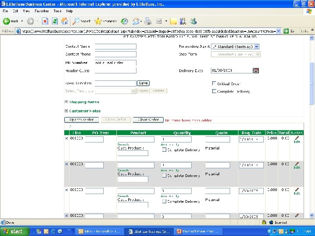This screenshot has width=315, height=236.
Task: Open the History toolbar icon
Action: tap(124, 21)
